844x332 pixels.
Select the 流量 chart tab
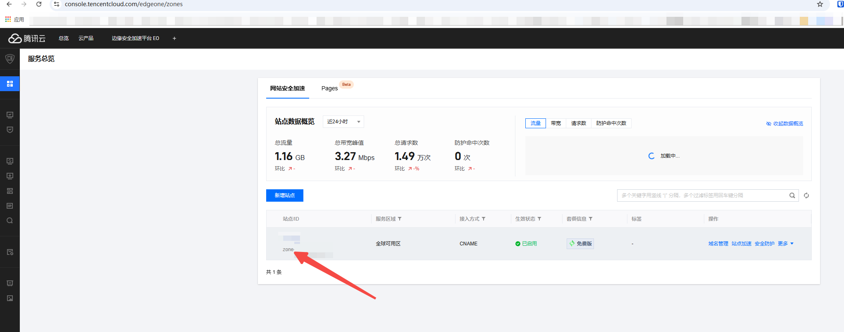(x=536, y=123)
